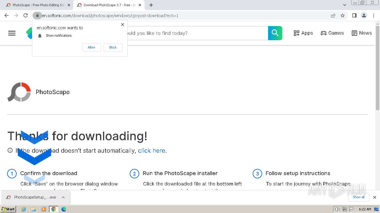
Task: Follow the 'click here' download link
Action: [151, 151]
